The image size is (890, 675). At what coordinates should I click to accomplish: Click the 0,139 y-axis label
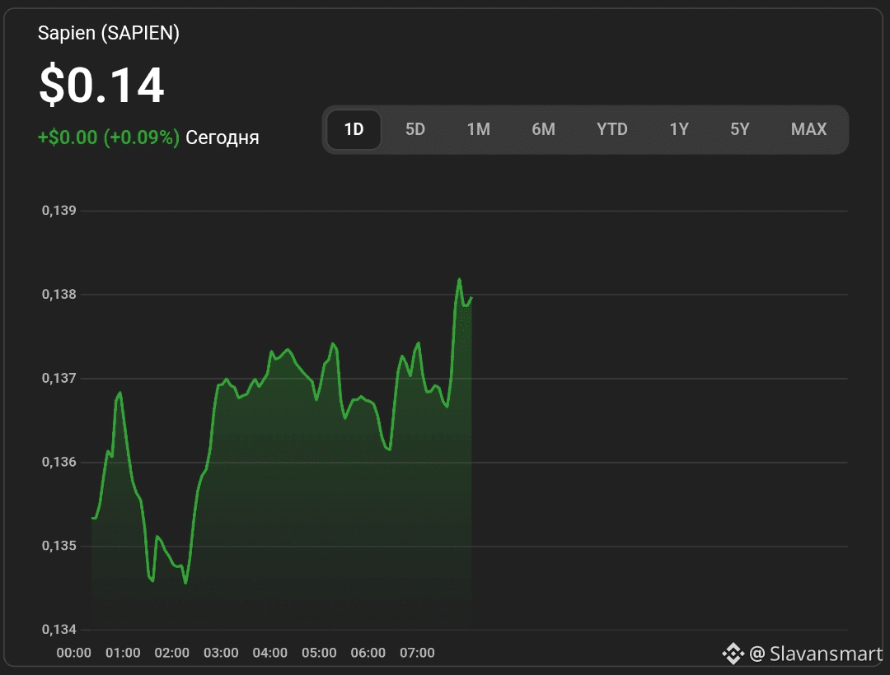click(59, 211)
